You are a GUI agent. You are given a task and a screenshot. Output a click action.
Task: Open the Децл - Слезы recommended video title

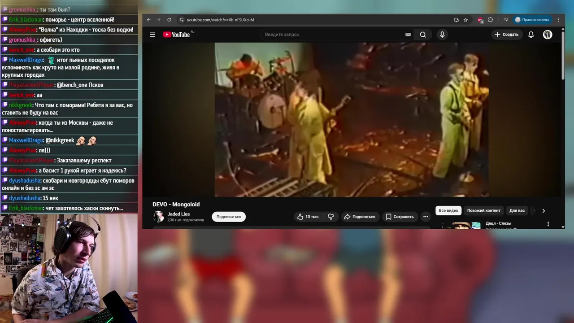click(x=498, y=223)
